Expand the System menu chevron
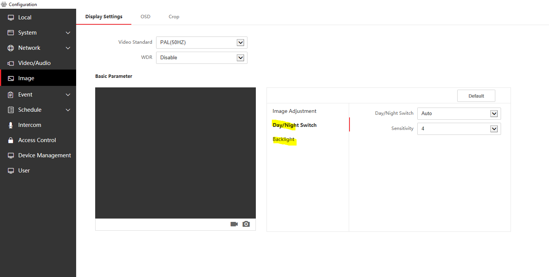This screenshot has width=549, height=277. (68, 33)
